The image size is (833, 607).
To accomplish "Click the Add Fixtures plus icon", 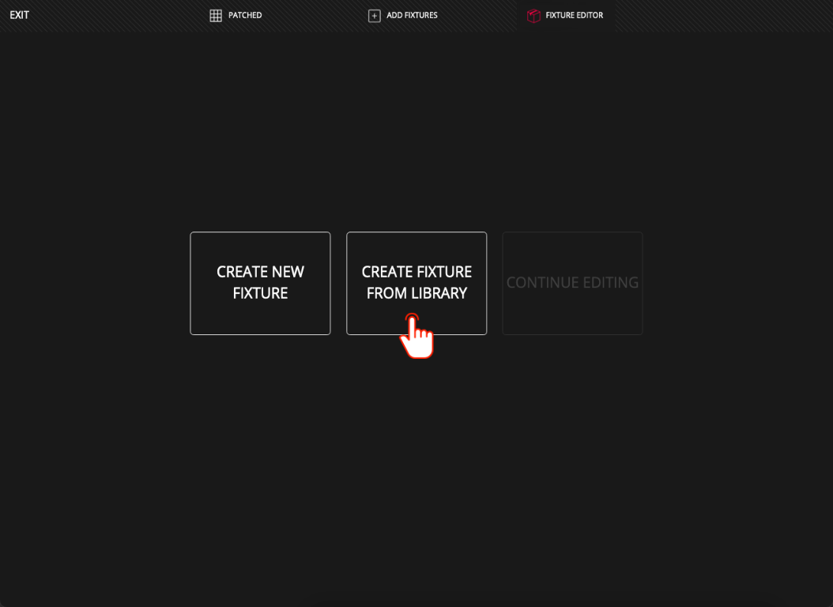I will [x=374, y=15].
